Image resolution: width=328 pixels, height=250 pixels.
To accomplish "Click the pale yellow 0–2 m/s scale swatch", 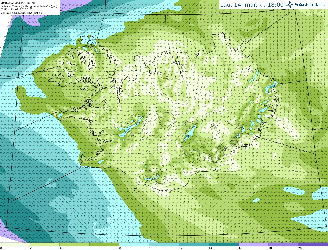I will [15, 244].
